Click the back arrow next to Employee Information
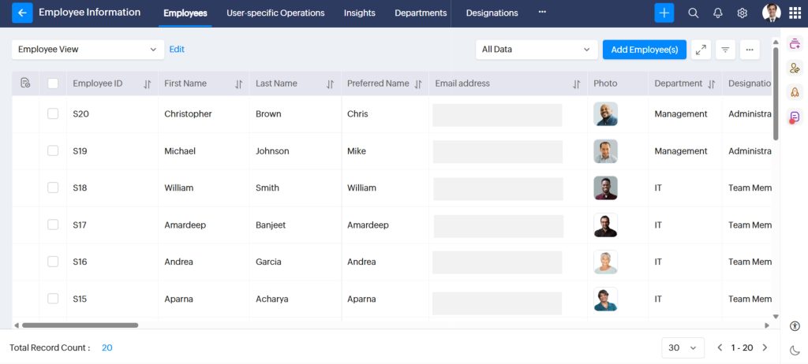This screenshot has height=364, width=808. 22,13
